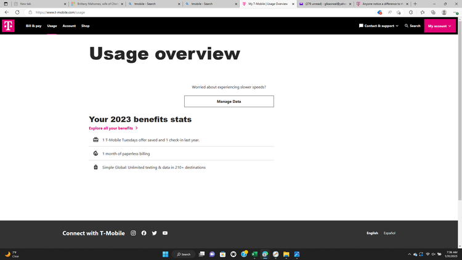This screenshot has height=260, width=462.
Task: Open the browser profile avatar
Action: pyautogui.click(x=444, y=12)
